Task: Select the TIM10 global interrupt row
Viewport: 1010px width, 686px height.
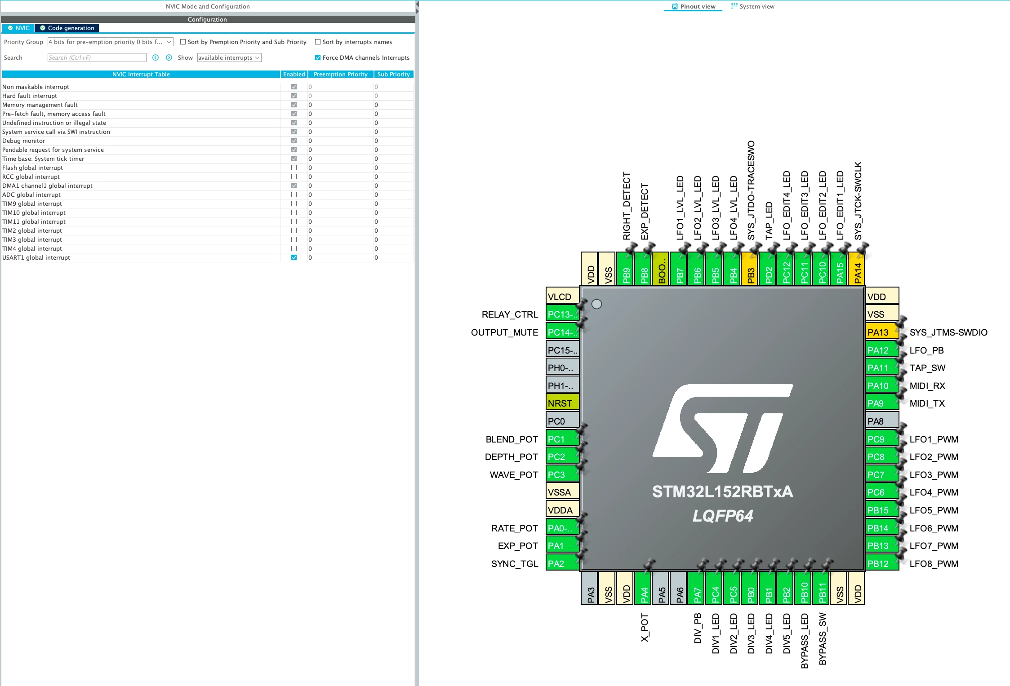Action: tap(208, 212)
